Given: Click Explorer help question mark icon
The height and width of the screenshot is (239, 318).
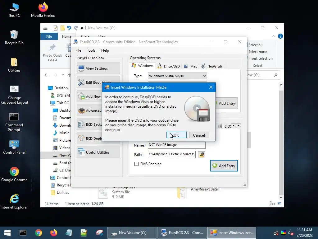Looking at the screenshot, I should coord(280,36).
